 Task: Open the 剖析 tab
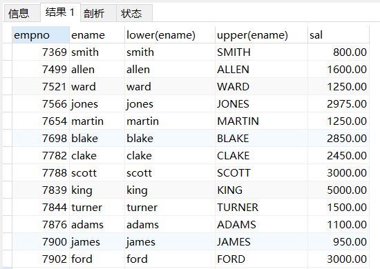tap(98, 13)
